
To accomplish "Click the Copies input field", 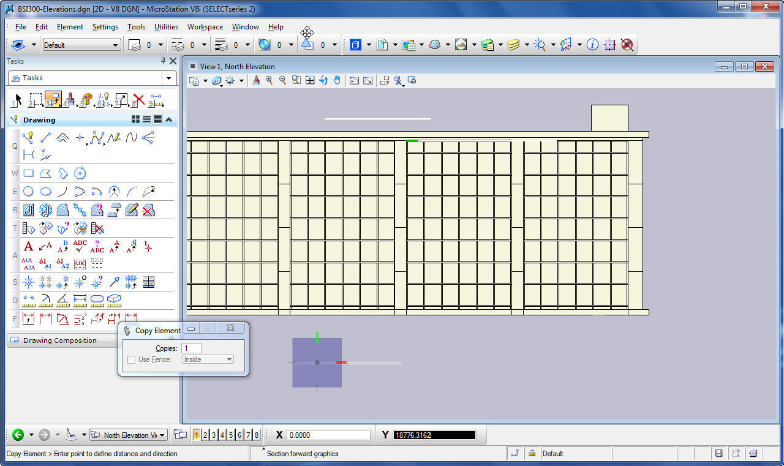I will pos(191,348).
